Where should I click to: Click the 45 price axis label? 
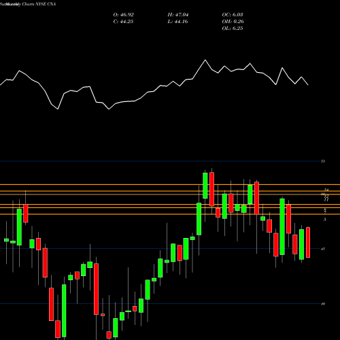point(323,249)
